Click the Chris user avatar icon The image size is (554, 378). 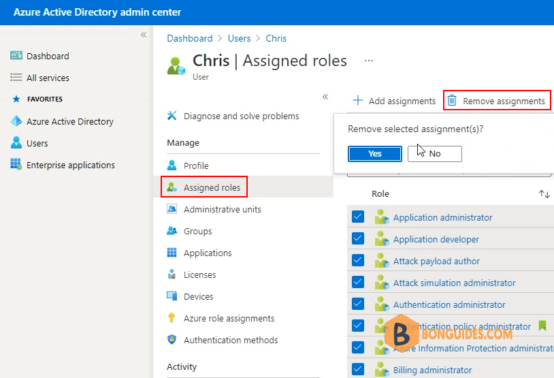point(176,66)
